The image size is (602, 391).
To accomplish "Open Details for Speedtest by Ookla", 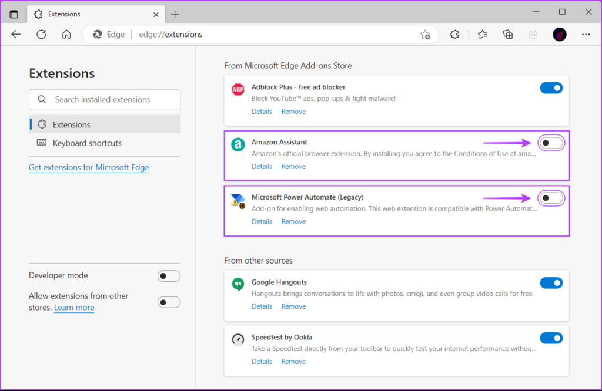I will 262,362.
